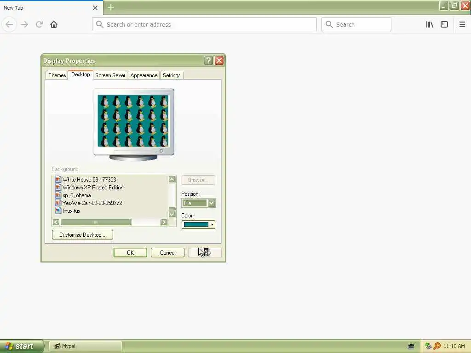
Task: Open the Themes tab
Action: (57, 75)
